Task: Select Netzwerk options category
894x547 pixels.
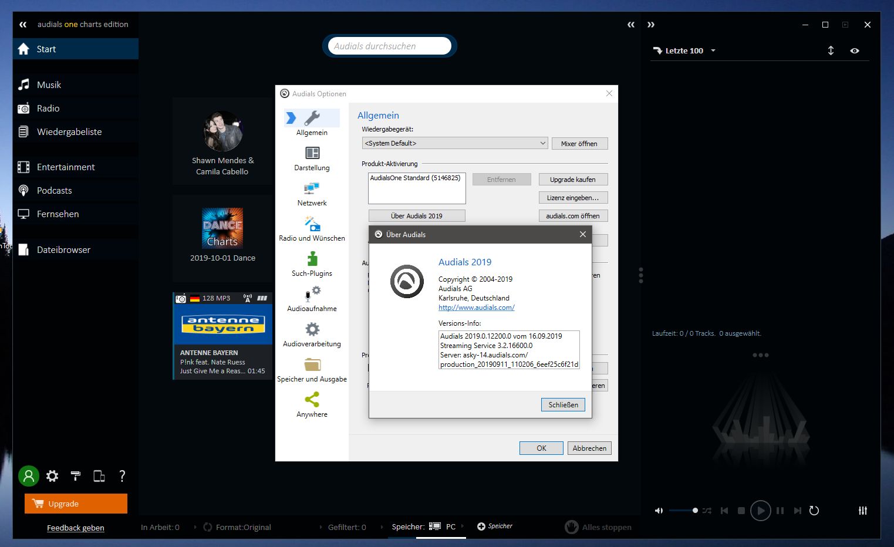Action: [312, 194]
